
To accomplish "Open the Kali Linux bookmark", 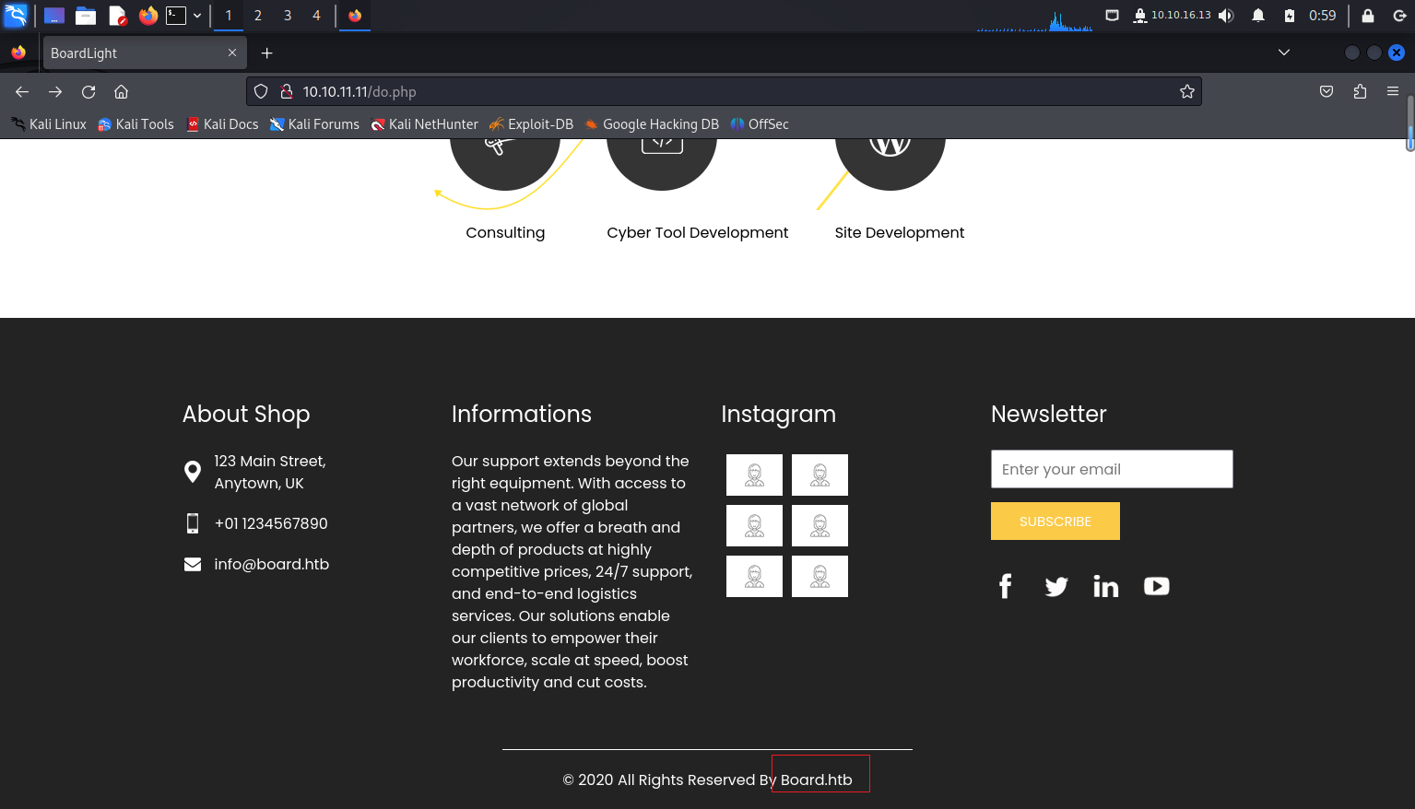I will (x=49, y=123).
